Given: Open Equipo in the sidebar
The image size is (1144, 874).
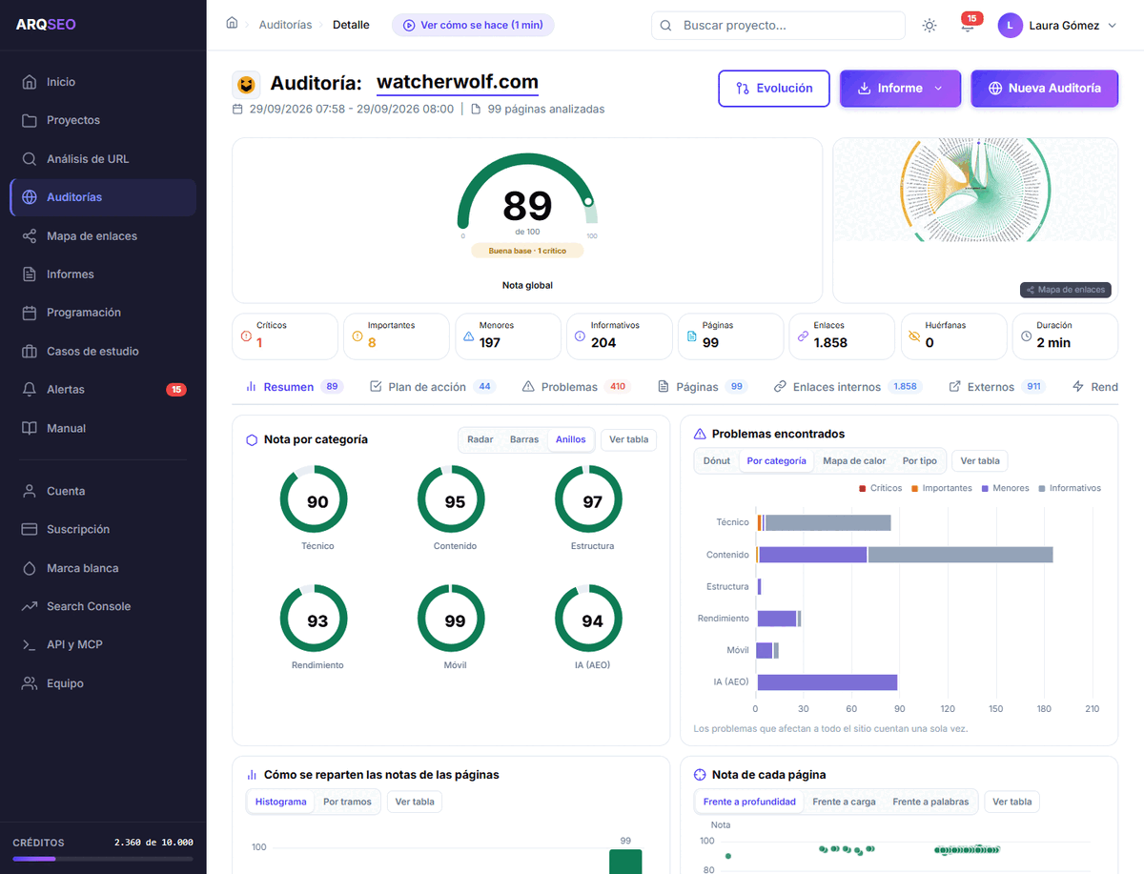Looking at the screenshot, I should click(103, 683).
